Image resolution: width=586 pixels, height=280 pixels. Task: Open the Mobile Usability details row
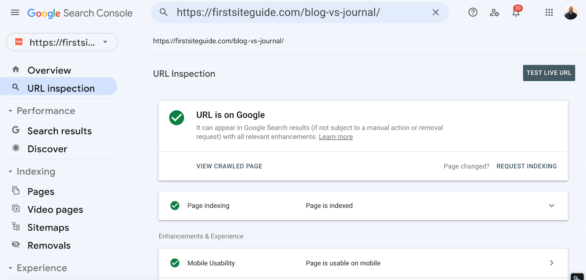[x=551, y=263]
